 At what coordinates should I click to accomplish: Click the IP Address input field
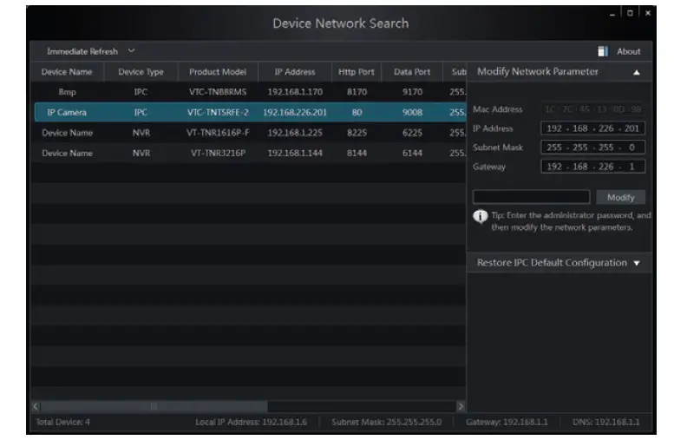(x=593, y=128)
